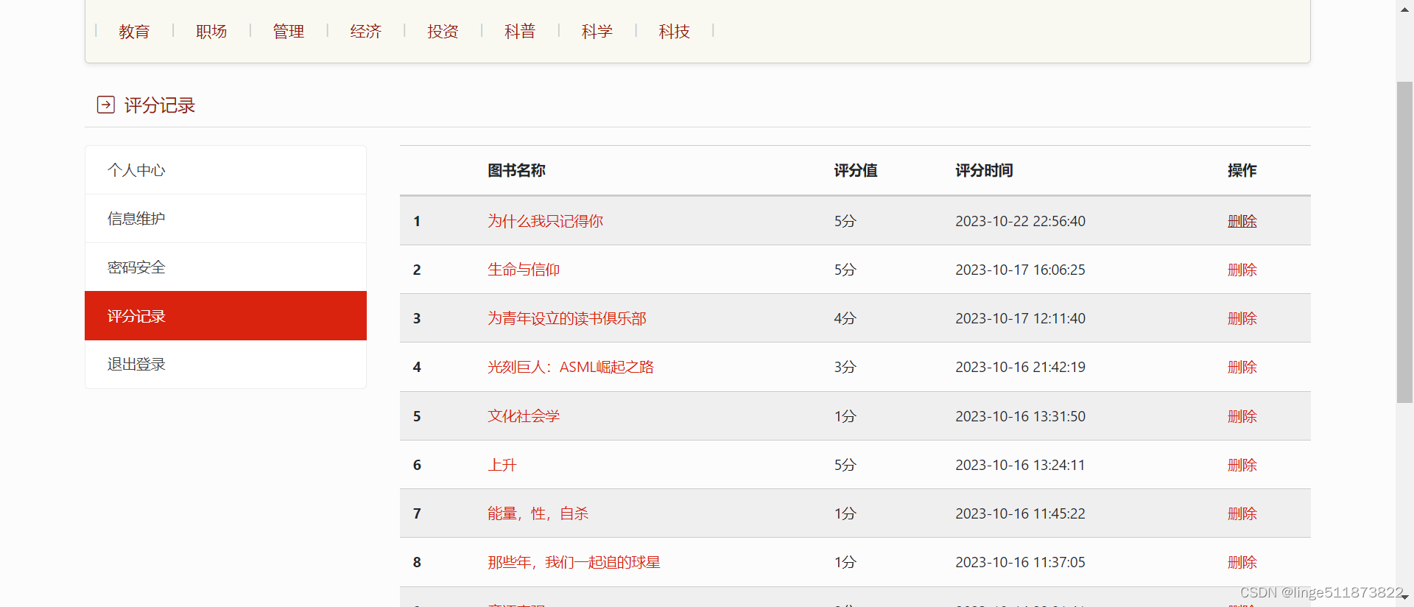Viewport: 1414px width, 607px height.
Task: Select the highlighted 评分记录 sidebar item
Action: tap(225, 316)
